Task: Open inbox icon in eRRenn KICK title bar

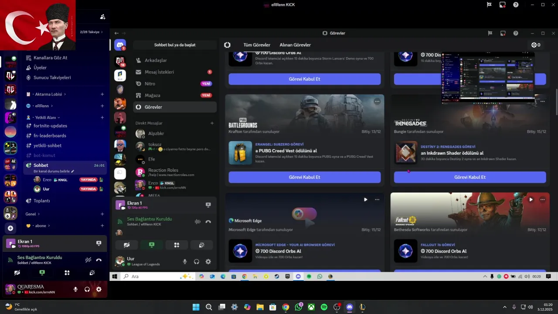Action: coord(503,5)
